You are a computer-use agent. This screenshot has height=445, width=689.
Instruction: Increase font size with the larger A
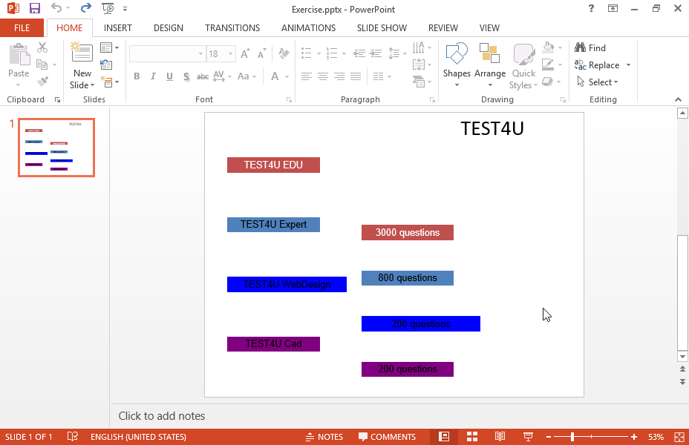(x=245, y=54)
